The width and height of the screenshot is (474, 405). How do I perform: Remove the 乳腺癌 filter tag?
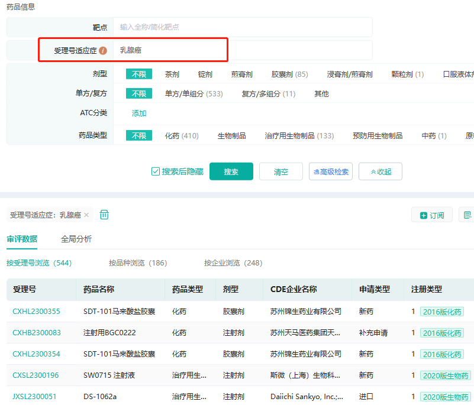[x=86, y=215]
